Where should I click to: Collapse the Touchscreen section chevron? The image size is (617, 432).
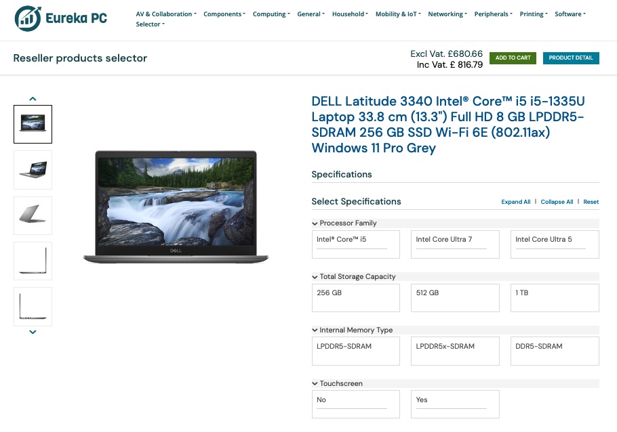click(x=315, y=384)
